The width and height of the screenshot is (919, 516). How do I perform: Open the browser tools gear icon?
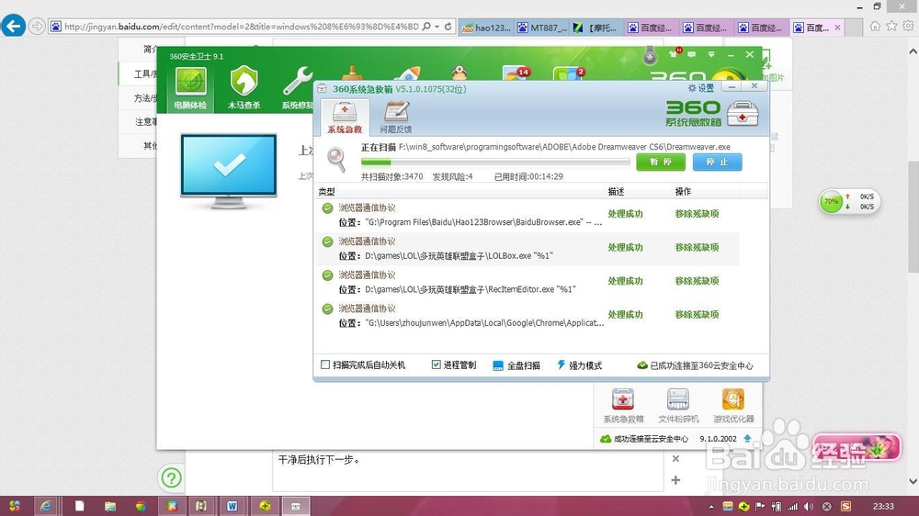[x=908, y=26]
